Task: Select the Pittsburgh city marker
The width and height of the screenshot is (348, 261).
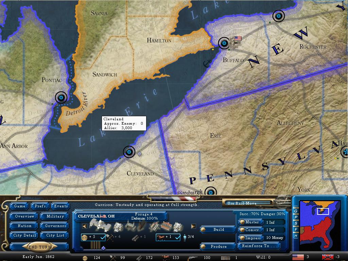Action: (210, 191)
